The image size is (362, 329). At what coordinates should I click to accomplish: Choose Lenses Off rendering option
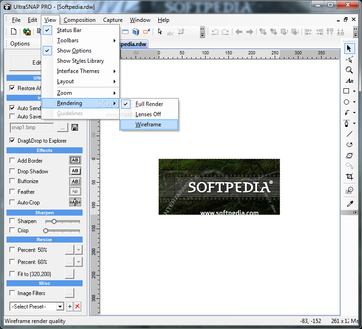coord(149,114)
